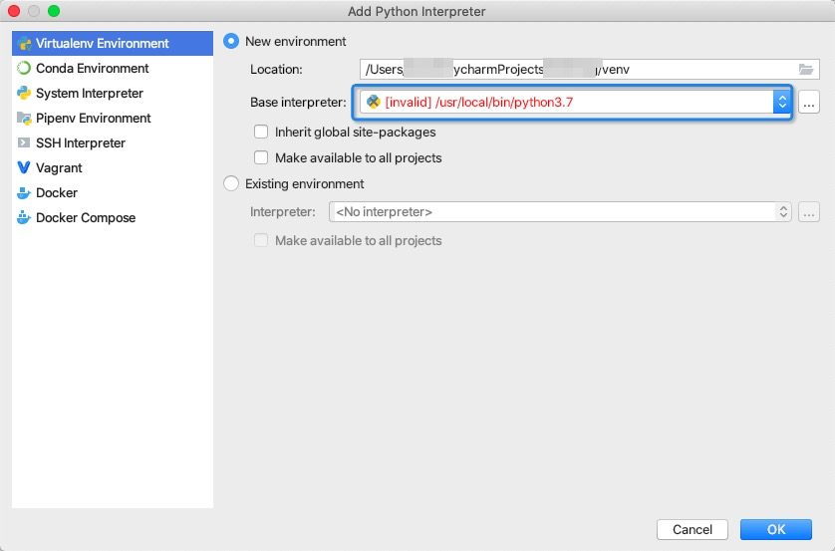Click the Docker Compose icon

24,218
